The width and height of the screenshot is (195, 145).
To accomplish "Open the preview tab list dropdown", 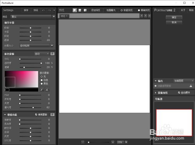I will [149, 16].
